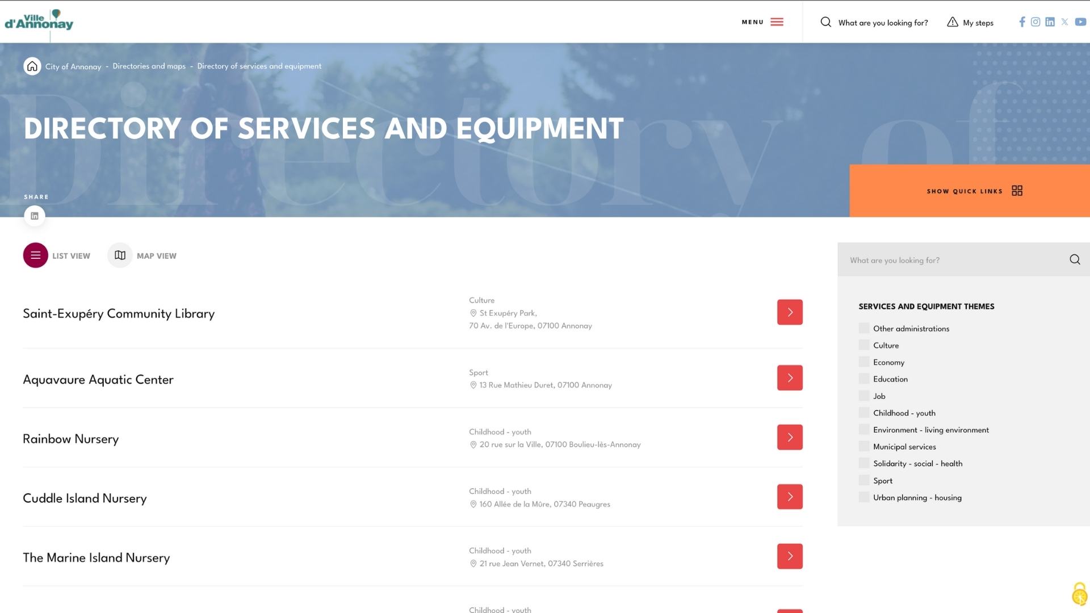Open the main Menu hamburger
1090x613 pixels.
click(x=763, y=22)
